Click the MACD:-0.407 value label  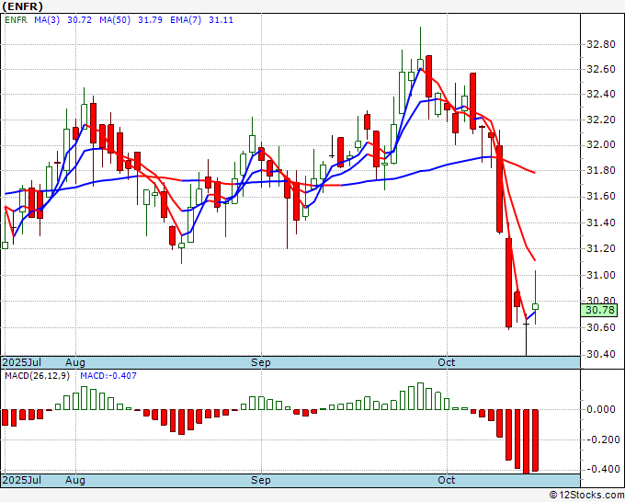(x=108, y=376)
